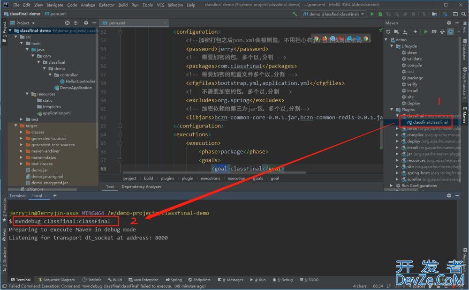Collapse Plugins node in Maven panel
This screenshot has height=290, width=469.
pyautogui.click(x=392, y=110)
